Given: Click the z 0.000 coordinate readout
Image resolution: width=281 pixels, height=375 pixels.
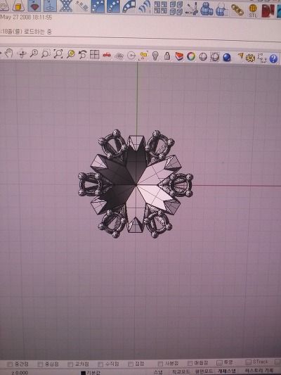Looking at the screenshot, I should pyautogui.click(x=20, y=373).
